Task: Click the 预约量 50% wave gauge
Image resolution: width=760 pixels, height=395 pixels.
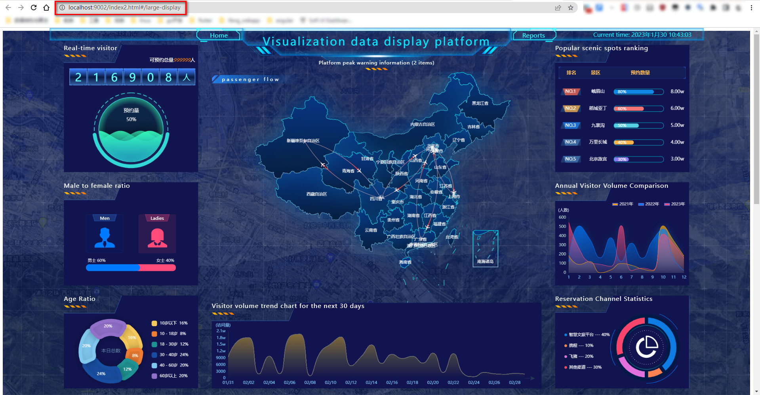Action: click(131, 130)
